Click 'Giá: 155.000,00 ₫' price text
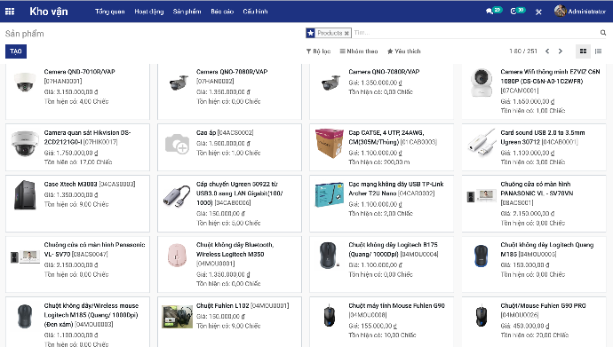The height and width of the screenshot is (347, 613). (x=372, y=326)
